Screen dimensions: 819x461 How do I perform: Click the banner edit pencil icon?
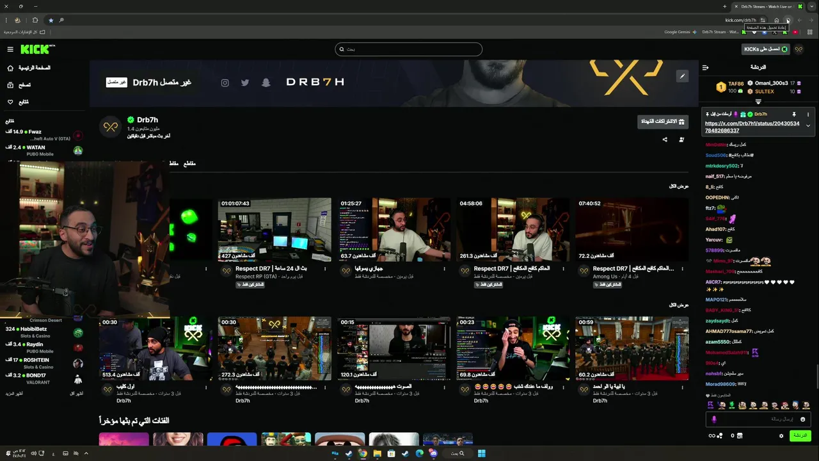coord(682,76)
